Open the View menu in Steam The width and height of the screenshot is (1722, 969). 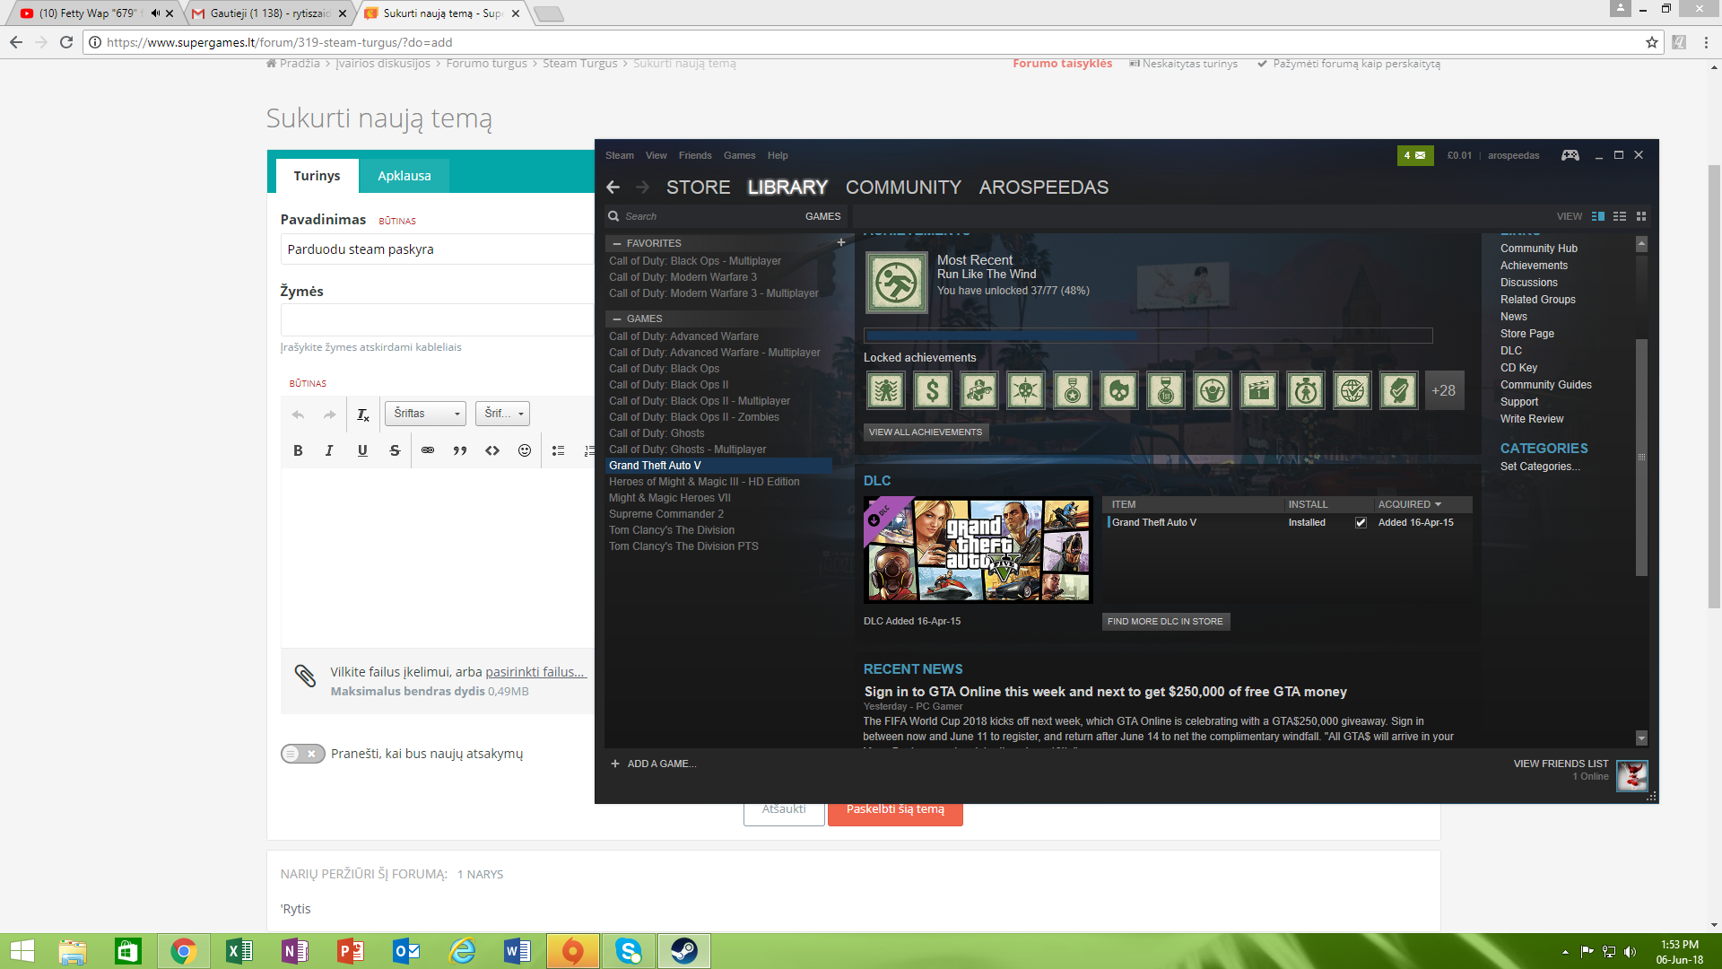click(x=656, y=155)
